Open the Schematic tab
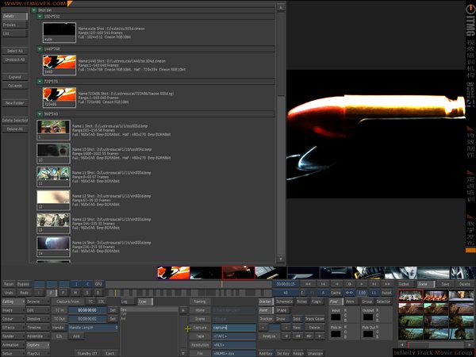This screenshot has width=476, height=357. (283, 301)
